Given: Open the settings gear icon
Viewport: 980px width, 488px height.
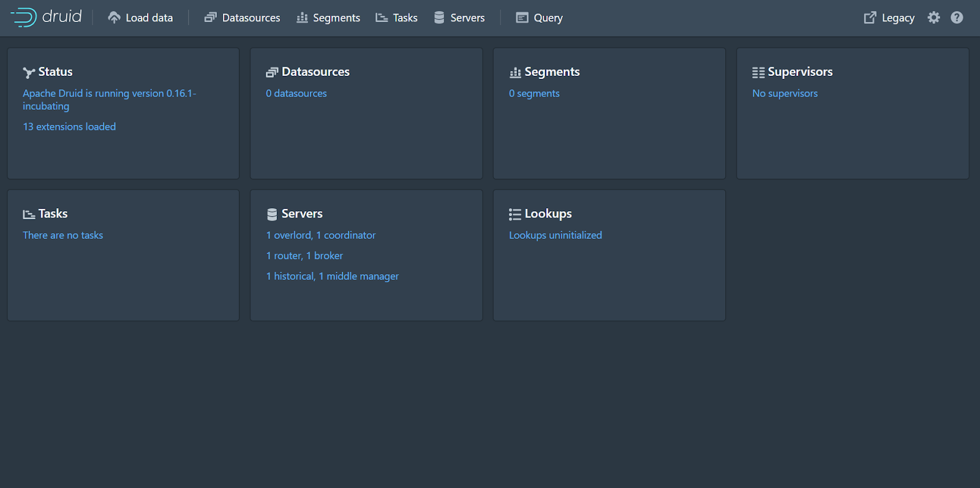Looking at the screenshot, I should tap(933, 18).
